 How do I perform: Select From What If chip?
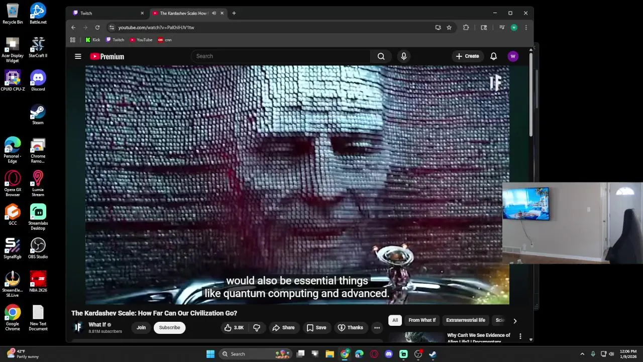422,320
